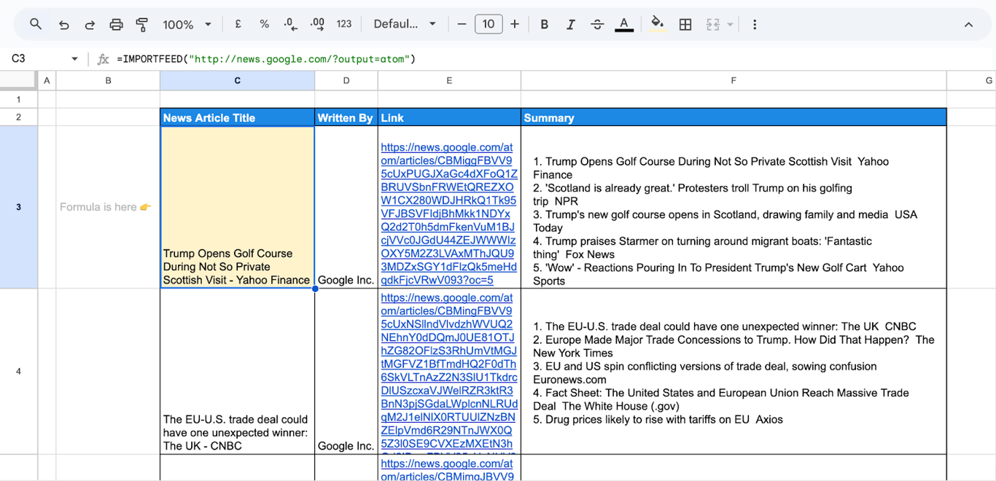Click the Name box showing C3
This screenshot has height=481, width=996.
[40, 58]
